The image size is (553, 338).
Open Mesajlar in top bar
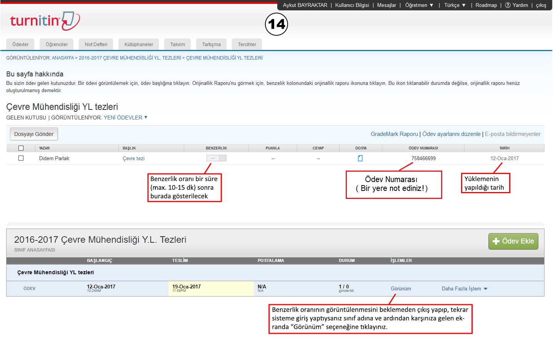coord(386,5)
